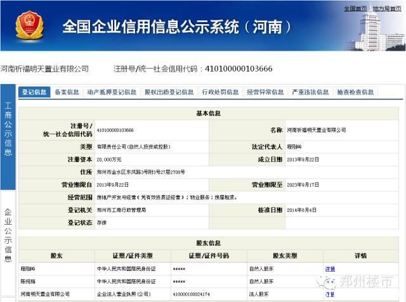Click shareholder name 河南明天置业有限公司
The width and height of the screenshot is (406, 302).
coord(45,294)
